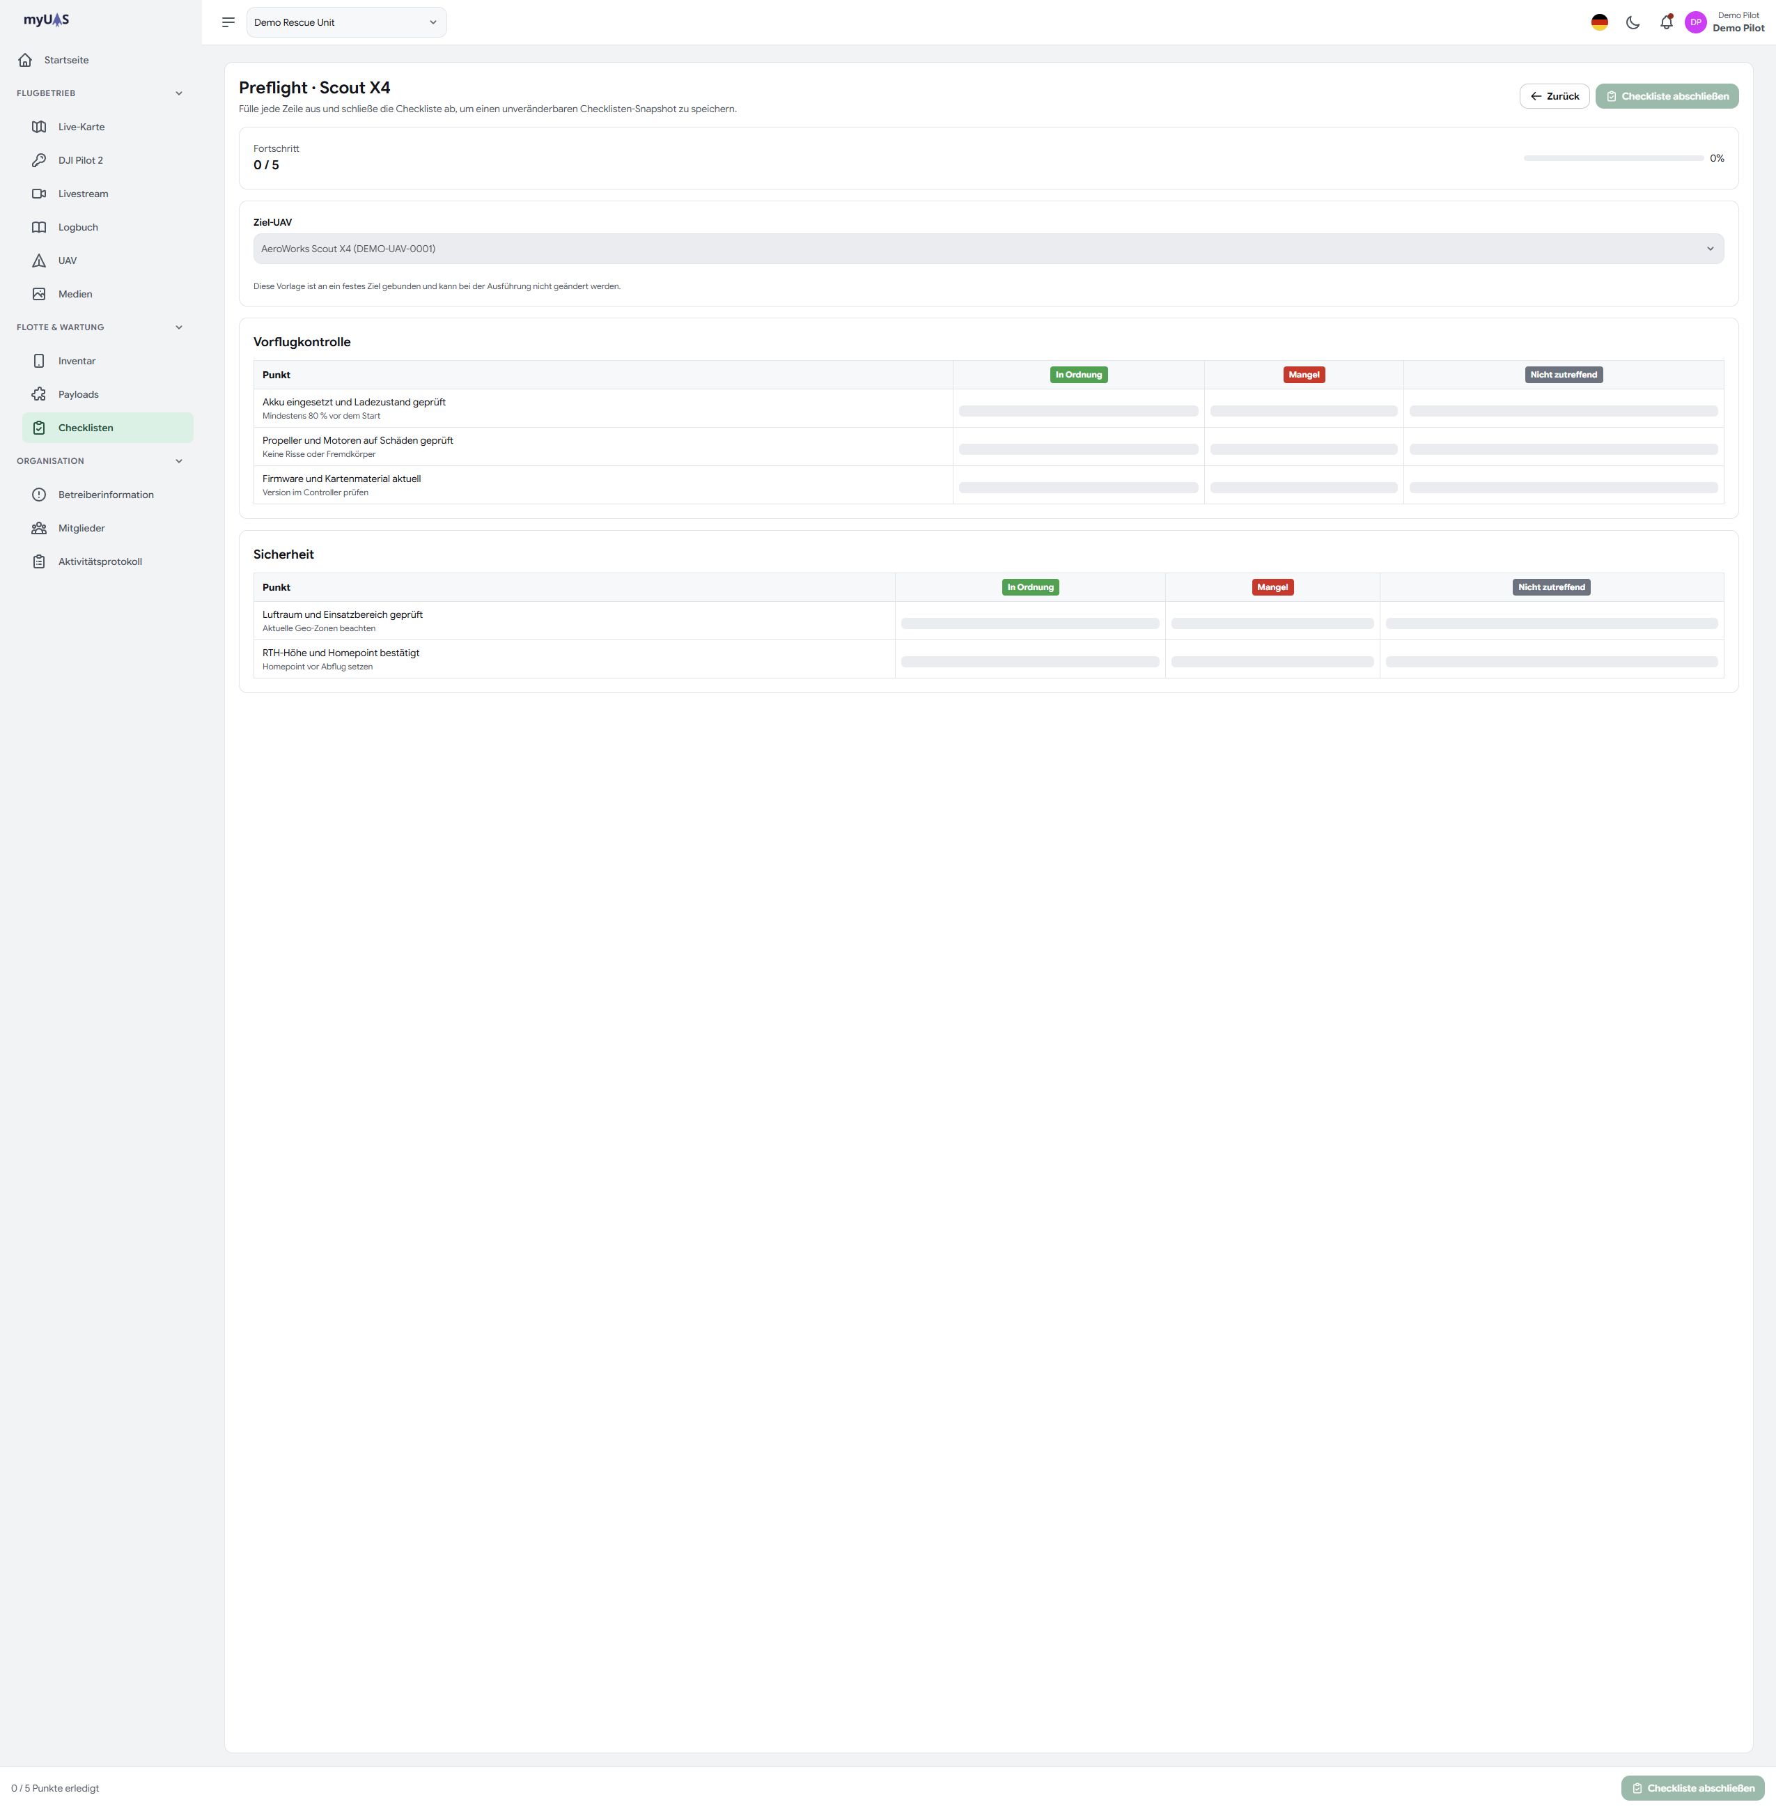Open the Demo Rescue Unit organization dropdown
Viewport: 1776px width, 1809px height.
point(346,22)
